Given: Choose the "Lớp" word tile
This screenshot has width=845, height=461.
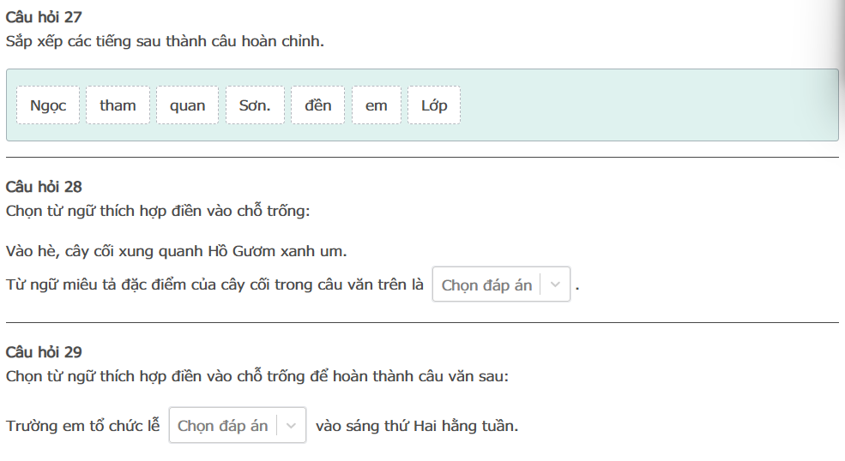Looking at the screenshot, I should pos(434,105).
